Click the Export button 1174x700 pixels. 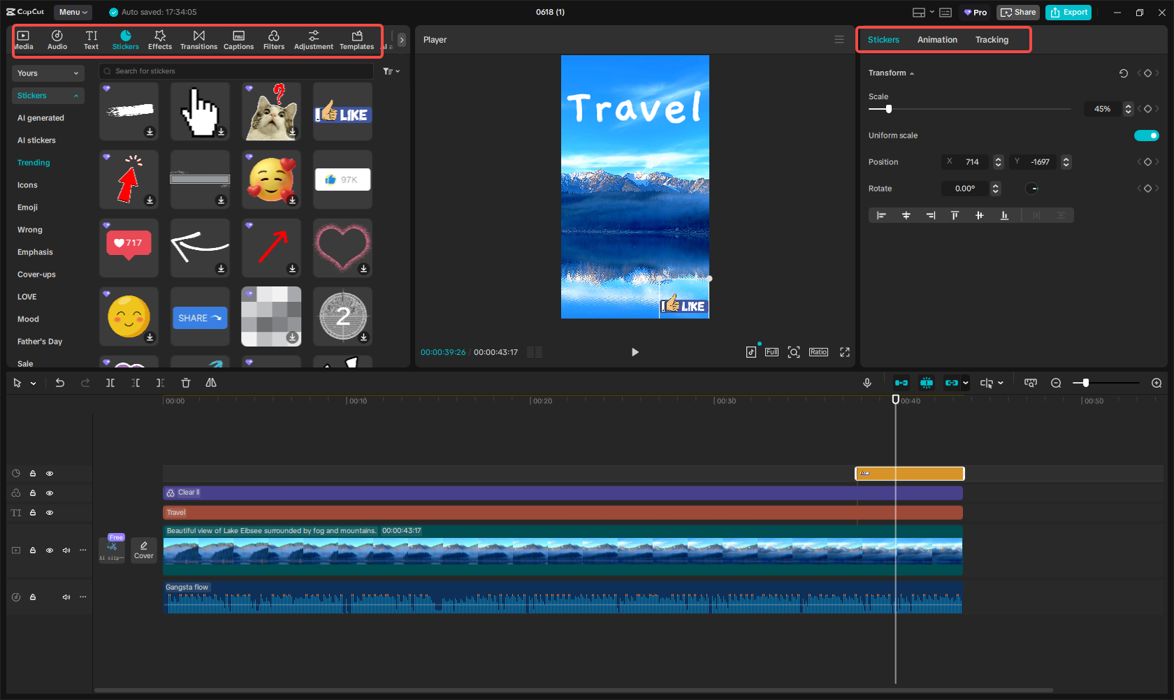(x=1068, y=12)
